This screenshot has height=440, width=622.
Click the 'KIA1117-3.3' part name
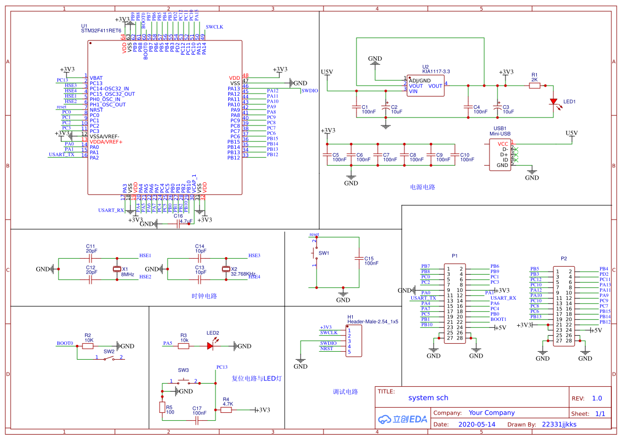436,72
